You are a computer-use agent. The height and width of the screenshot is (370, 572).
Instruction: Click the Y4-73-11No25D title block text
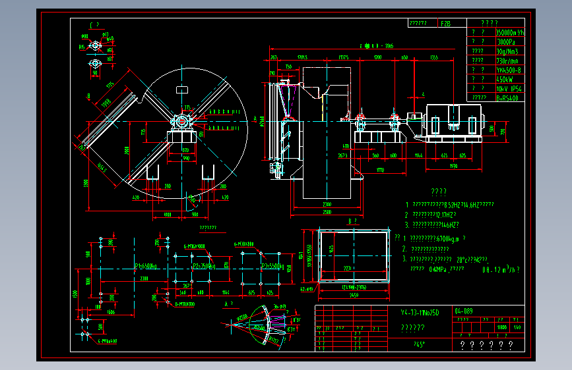pyautogui.click(x=420, y=313)
